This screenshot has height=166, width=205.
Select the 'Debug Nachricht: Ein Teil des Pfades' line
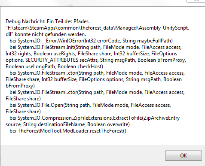coord(47,21)
